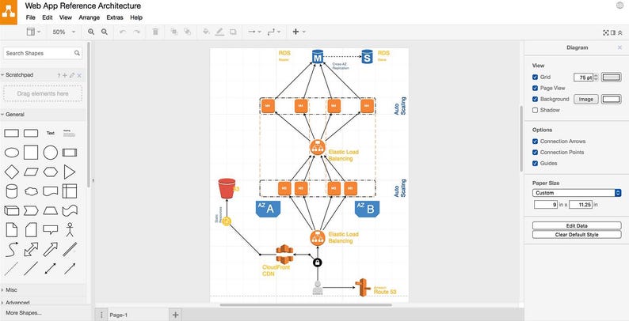The height and width of the screenshot is (321, 629).
Task: Select the Text shape in General
Action: tap(51, 133)
